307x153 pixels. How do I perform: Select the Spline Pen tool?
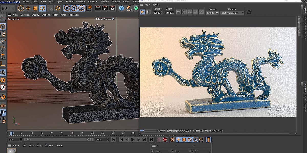(x=129, y=8)
